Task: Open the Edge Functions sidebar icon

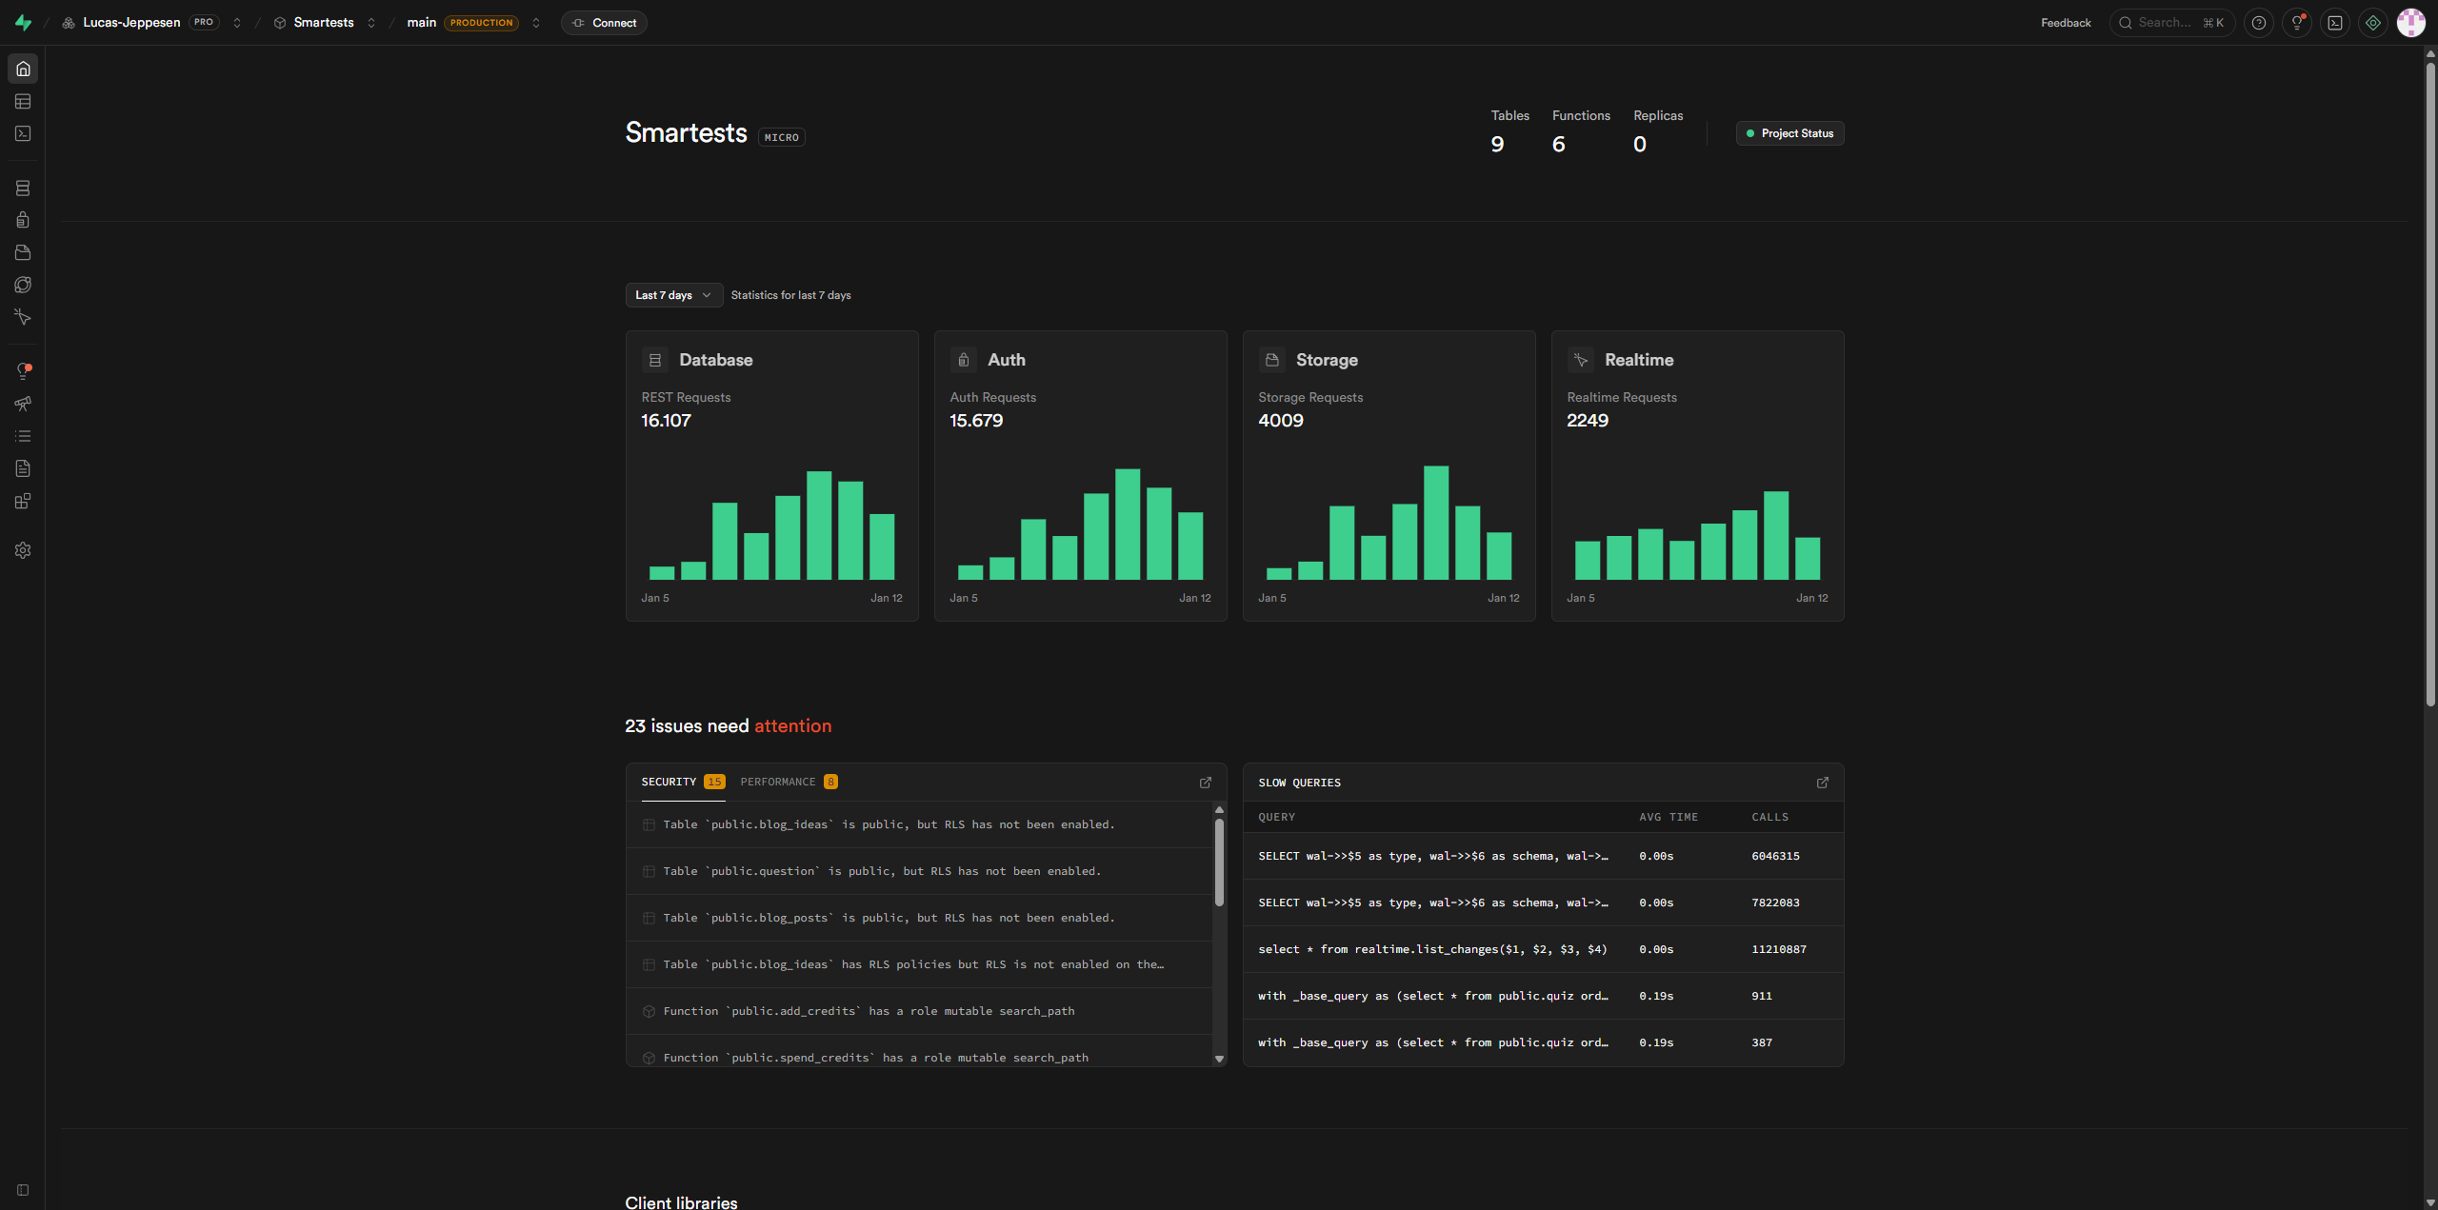Action: click(23, 285)
